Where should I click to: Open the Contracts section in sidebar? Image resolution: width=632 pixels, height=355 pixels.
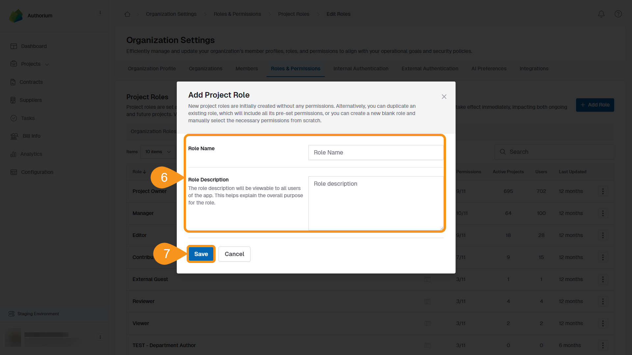tap(31, 82)
